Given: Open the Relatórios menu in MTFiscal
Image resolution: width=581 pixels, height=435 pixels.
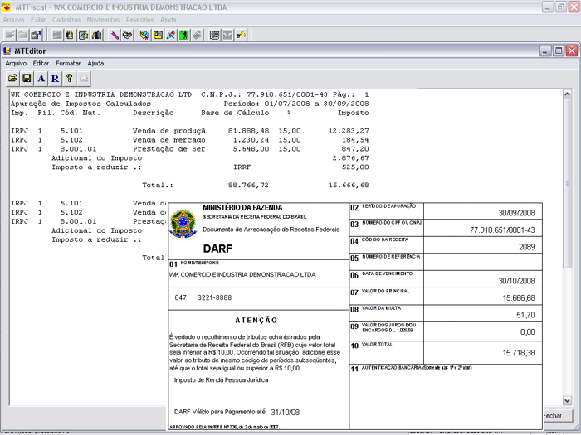Looking at the screenshot, I should (139, 19).
